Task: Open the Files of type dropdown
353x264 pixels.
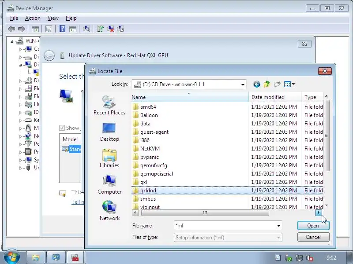Action: pos(228,238)
